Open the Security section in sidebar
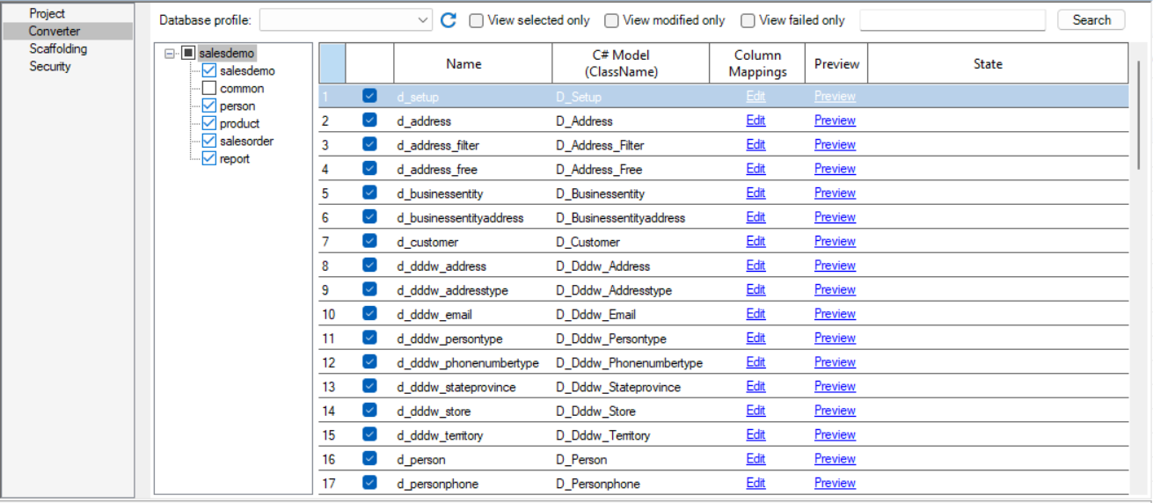Viewport: 1153px width, 503px height. coord(50,67)
